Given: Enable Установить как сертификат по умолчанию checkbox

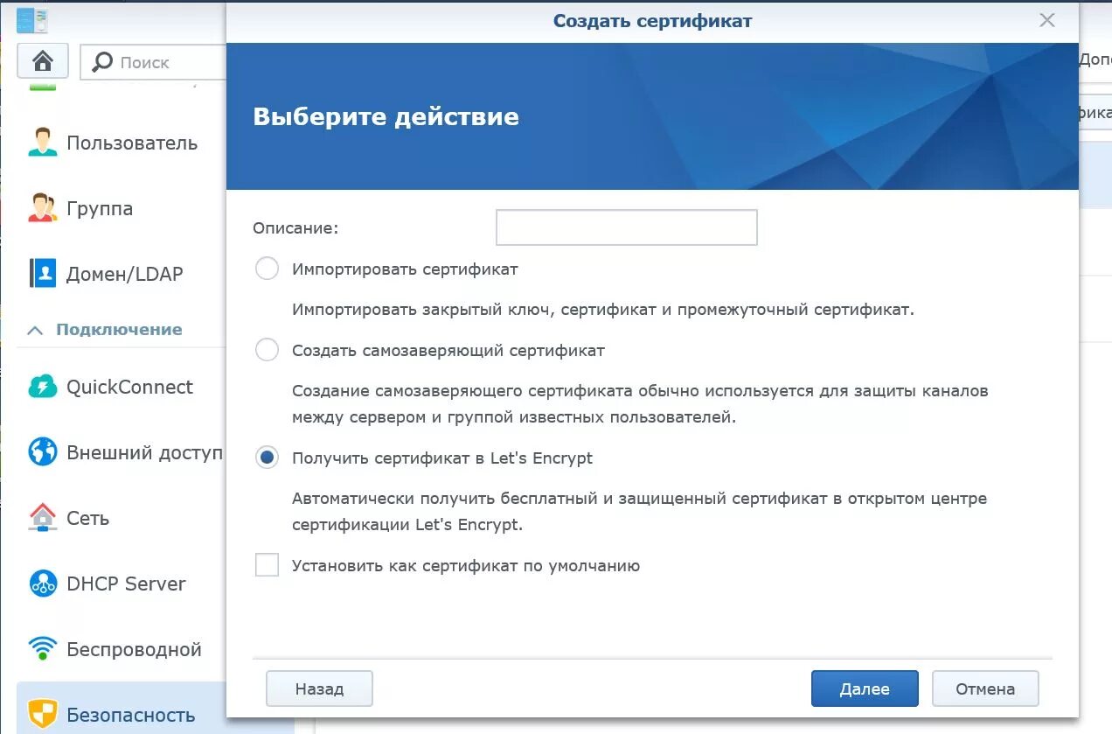Looking at the screenshot, I should pyautogui.click(x=267, y=565).
